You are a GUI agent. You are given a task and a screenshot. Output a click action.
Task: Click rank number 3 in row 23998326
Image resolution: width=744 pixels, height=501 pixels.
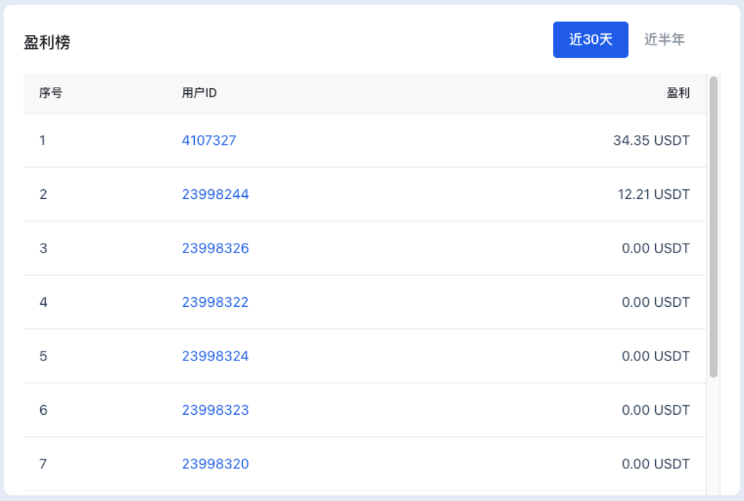click(43, 248)
